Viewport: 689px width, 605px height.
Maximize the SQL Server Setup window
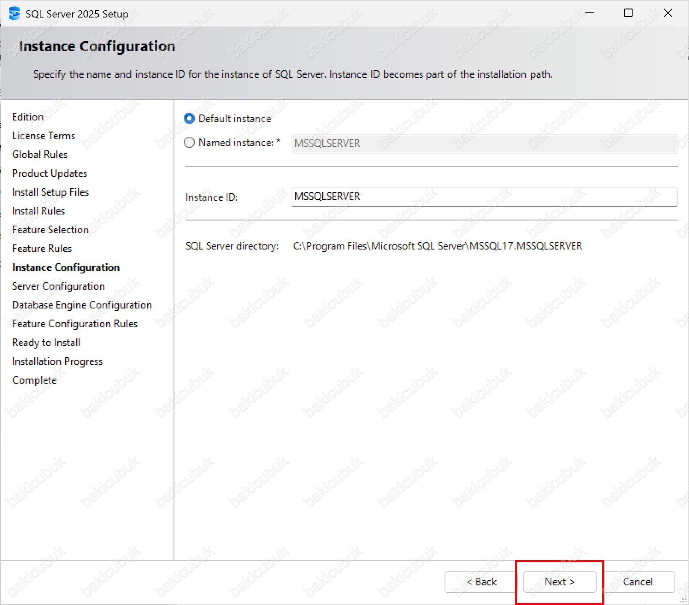(628, 13)
